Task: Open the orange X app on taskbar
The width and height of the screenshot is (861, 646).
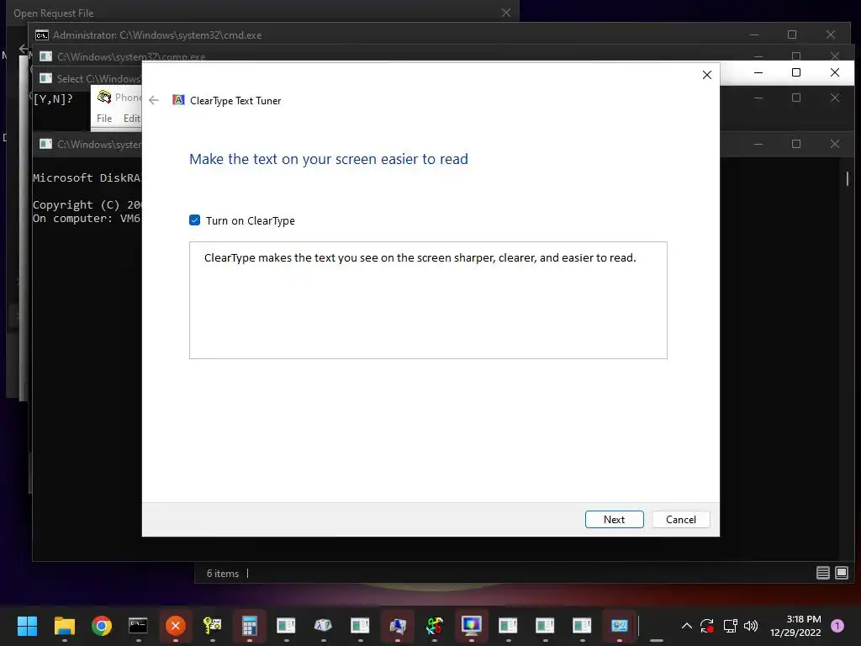Action: [175, 626]
